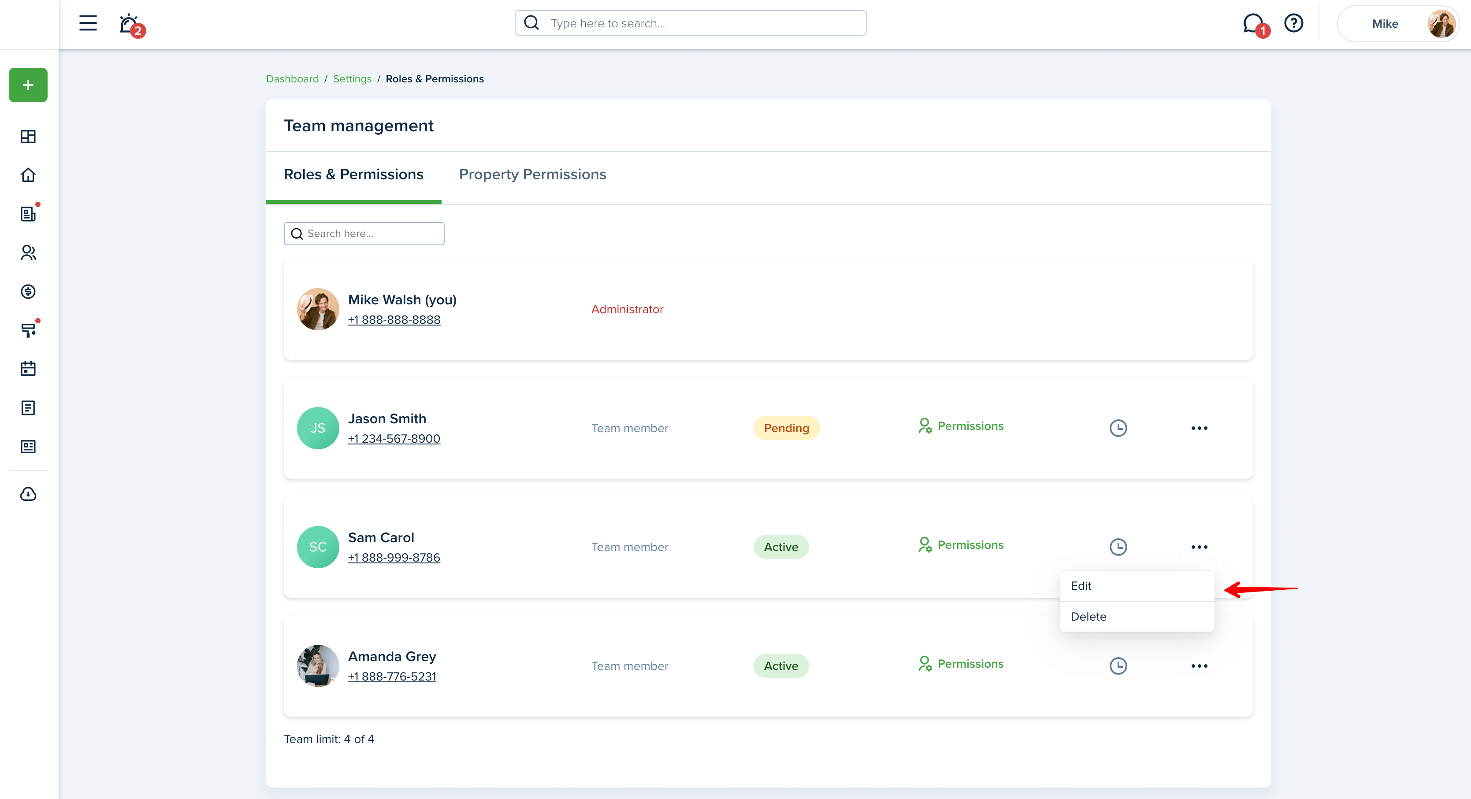
Task: Click Mike Walsh's profile photo in list
Action: 318,309
